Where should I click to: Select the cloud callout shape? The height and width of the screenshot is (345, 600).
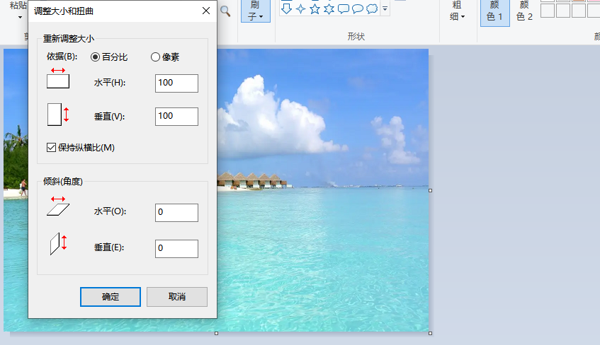pos(372,8)
